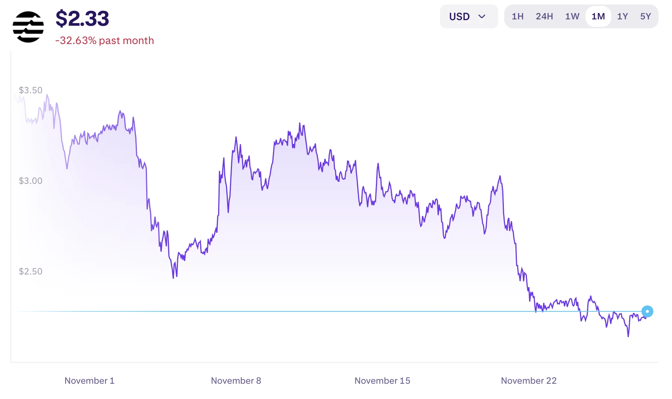Expand the currency chevron arrow

[x=482, y=16]
